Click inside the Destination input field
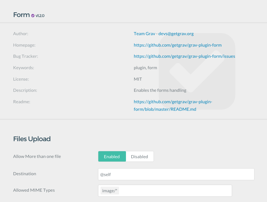Viewport: 267px width, 202px height. pos(176,174)
